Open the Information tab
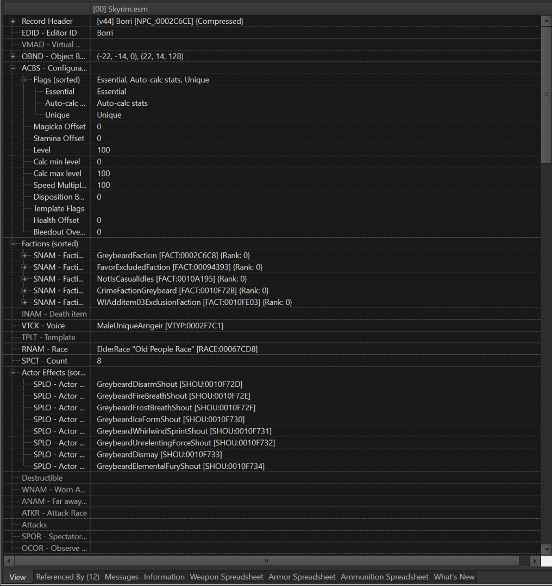552x586 pixels. pyautogui.click(x=164, y=577)
